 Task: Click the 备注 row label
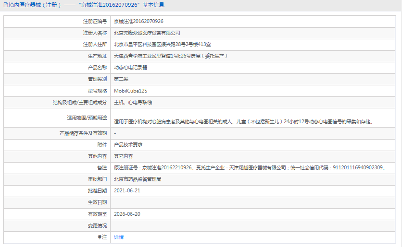102,168
